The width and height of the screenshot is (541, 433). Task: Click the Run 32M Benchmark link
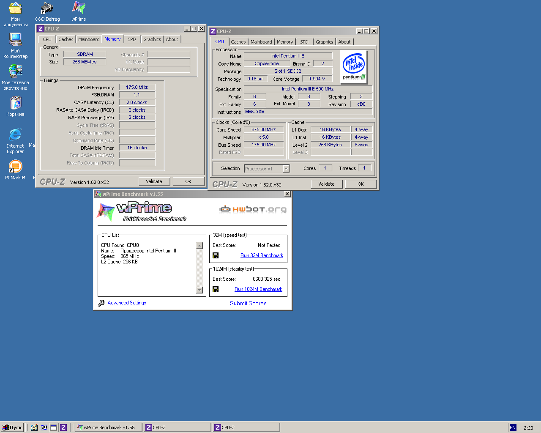(x=262, y=255)
